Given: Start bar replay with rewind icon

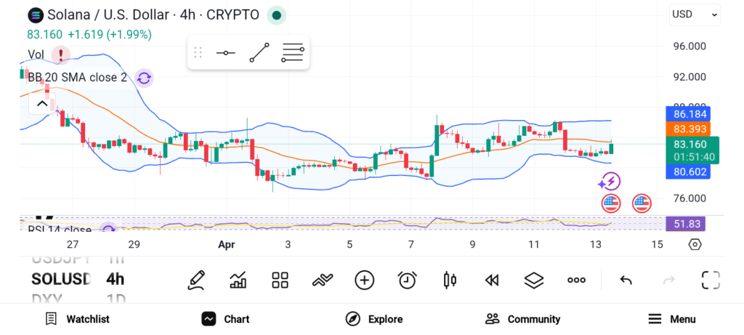Looking at the screenshot, I should 492,280.
